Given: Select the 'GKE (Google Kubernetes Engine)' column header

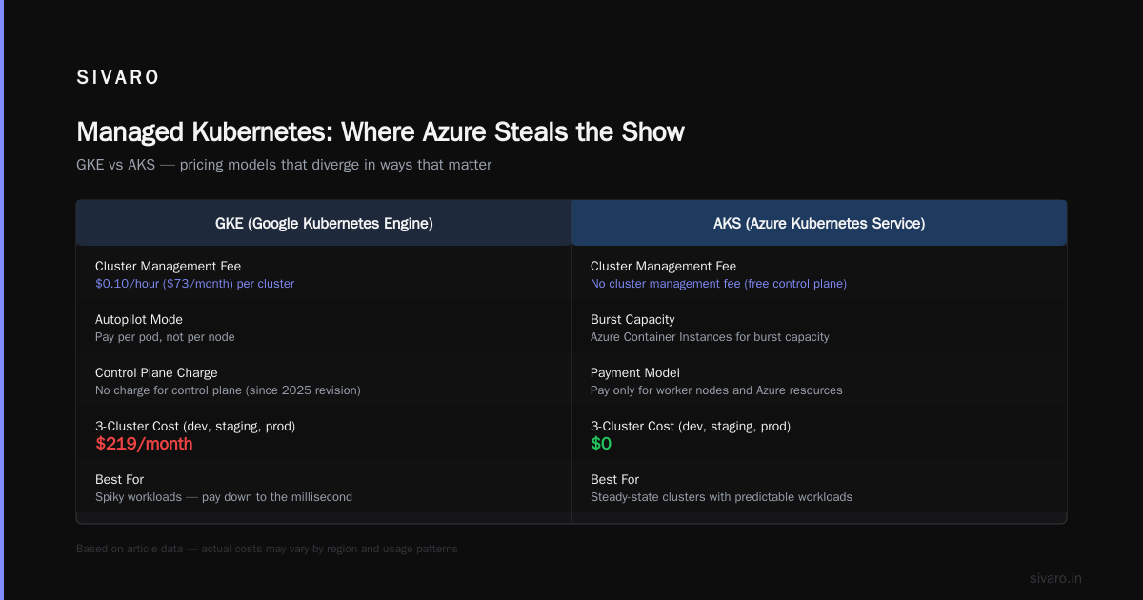Looking at the screenshot, I should (x=324, y=223).
